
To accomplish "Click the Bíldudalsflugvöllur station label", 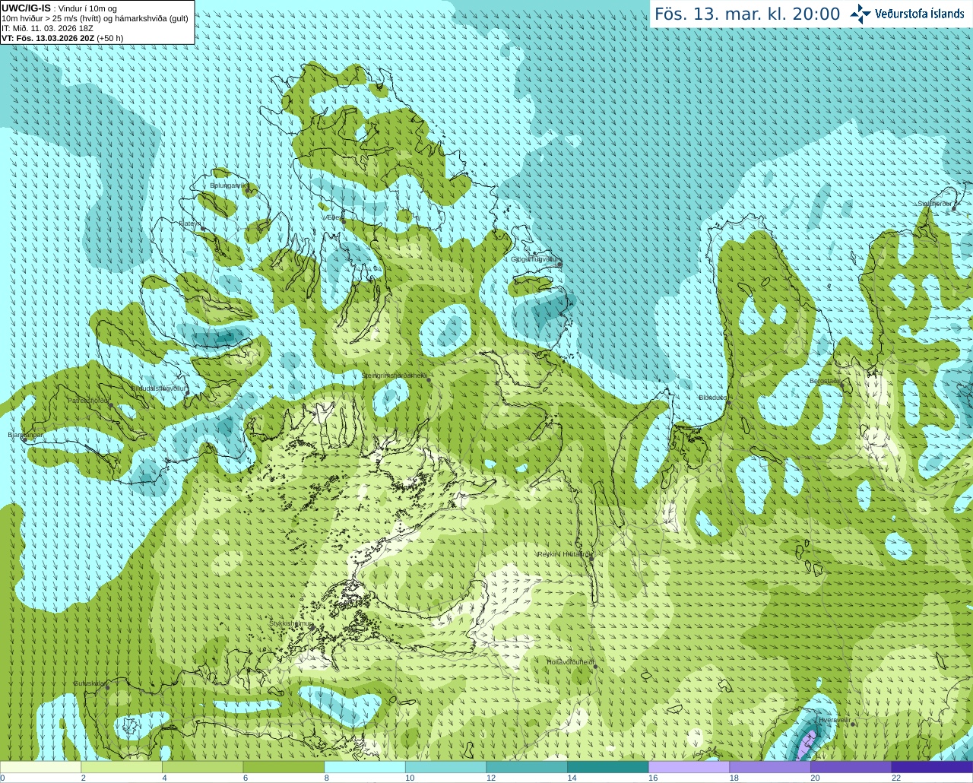I will [x=158, y=388].
